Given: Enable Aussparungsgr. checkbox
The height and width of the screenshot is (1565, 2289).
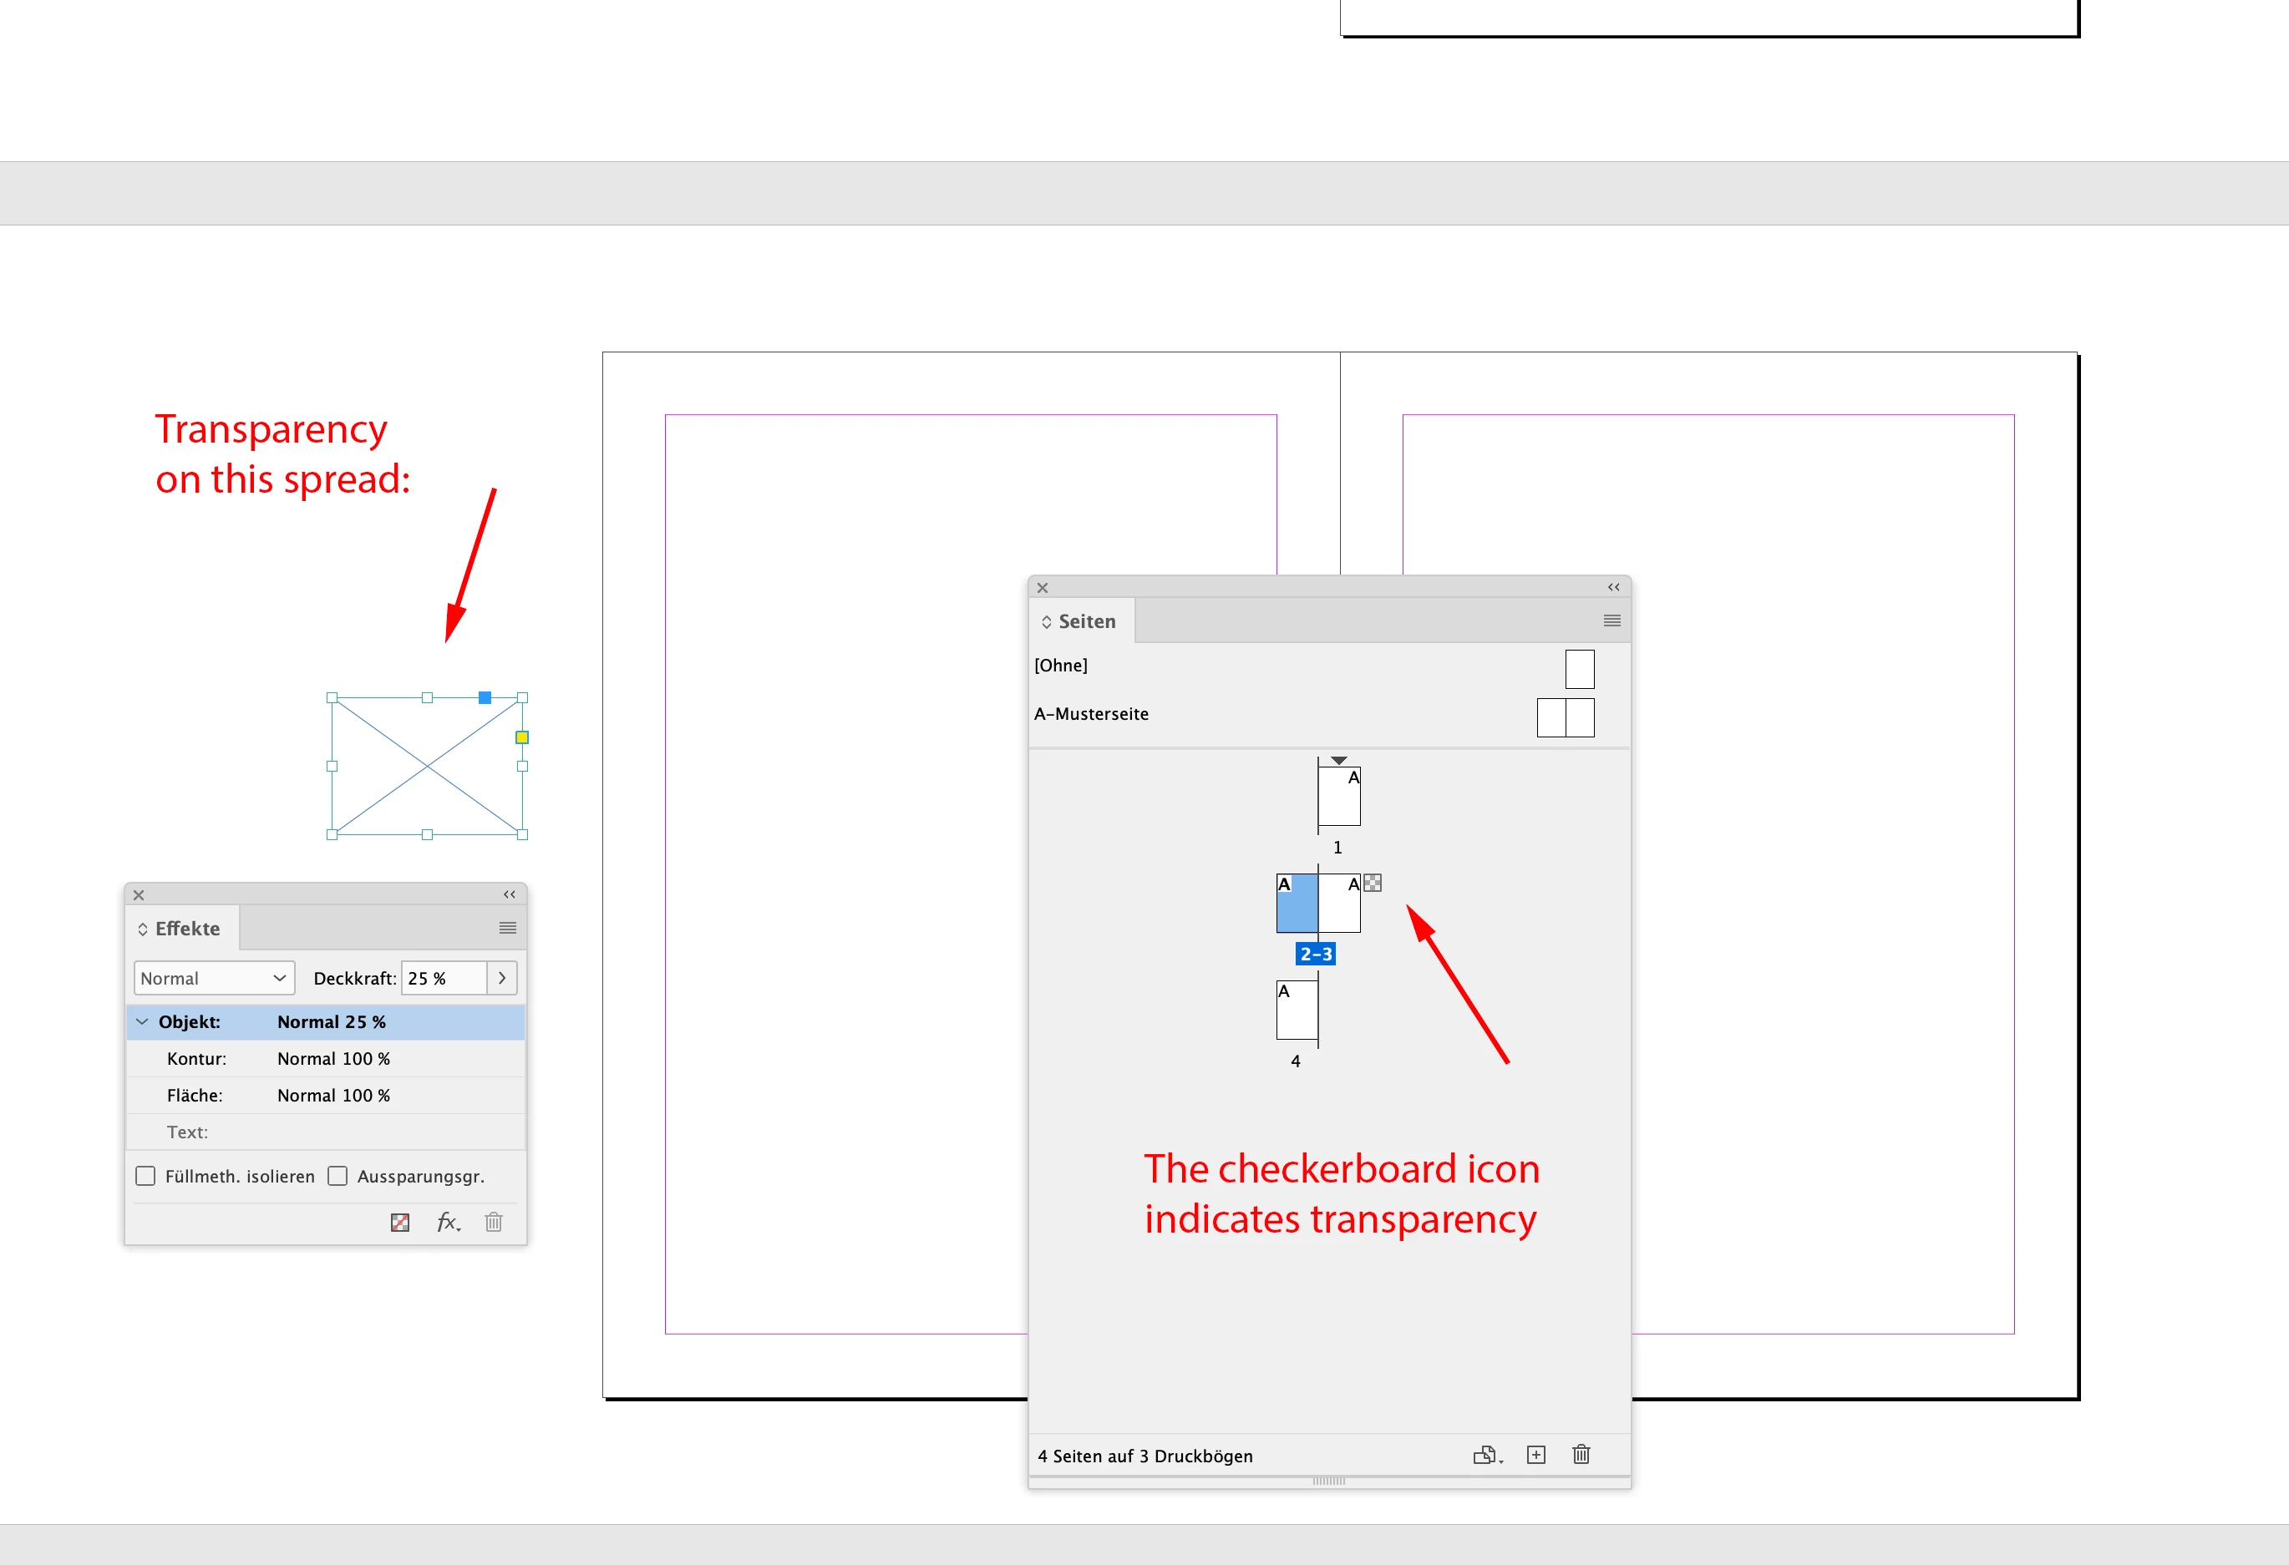Looking at the screenshot, I should click(x=338, y=1176).
